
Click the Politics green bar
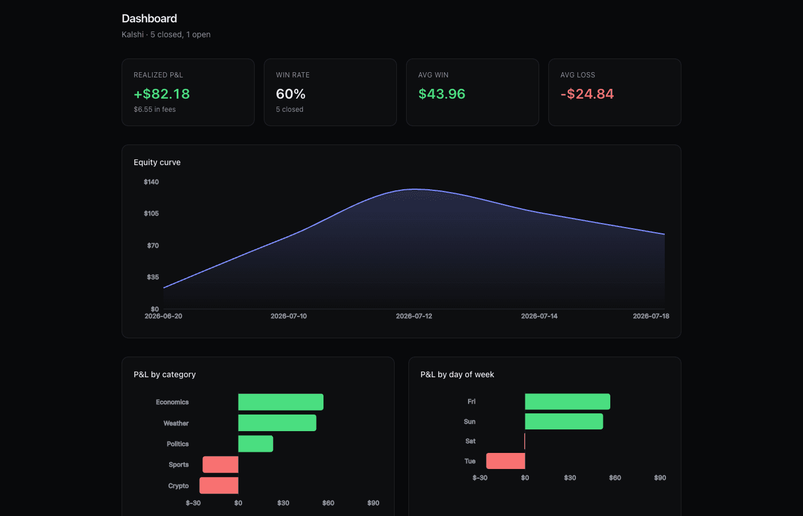pyautogui.click(x=256, y=444)
